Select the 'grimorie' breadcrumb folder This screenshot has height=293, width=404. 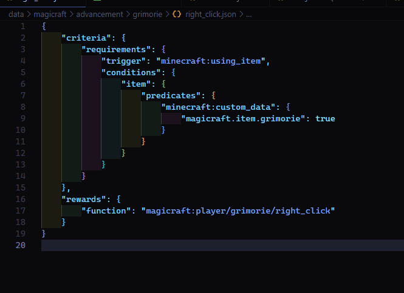pyautogui.click(x=148, y=15)
